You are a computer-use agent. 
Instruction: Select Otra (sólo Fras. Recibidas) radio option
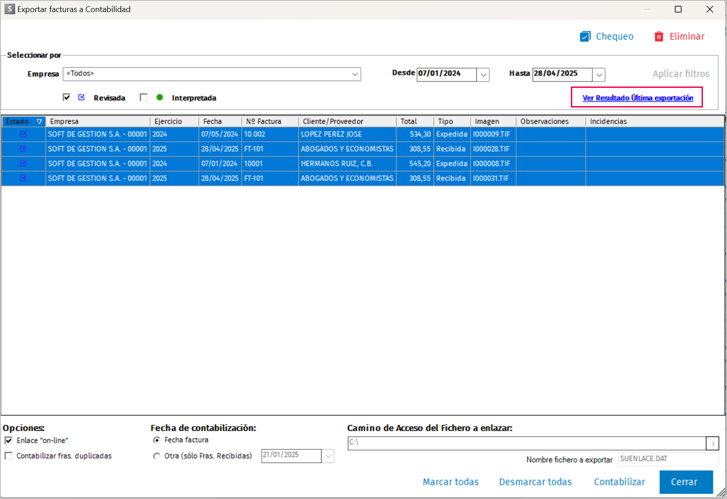(x=157, y=456)
